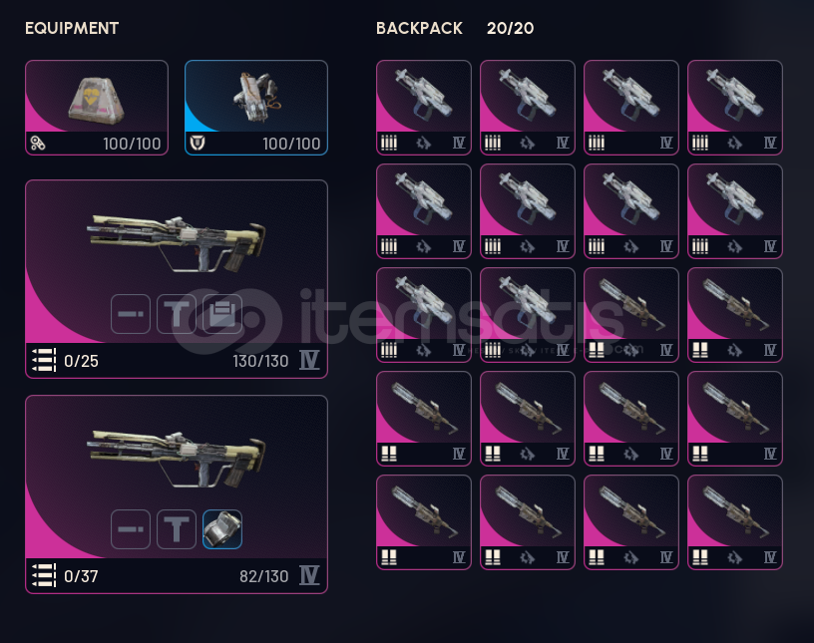The width and height of the screenshot is (814, 643).
Task: Select the augment pack with heart emblem
Action: click(97, 108)
